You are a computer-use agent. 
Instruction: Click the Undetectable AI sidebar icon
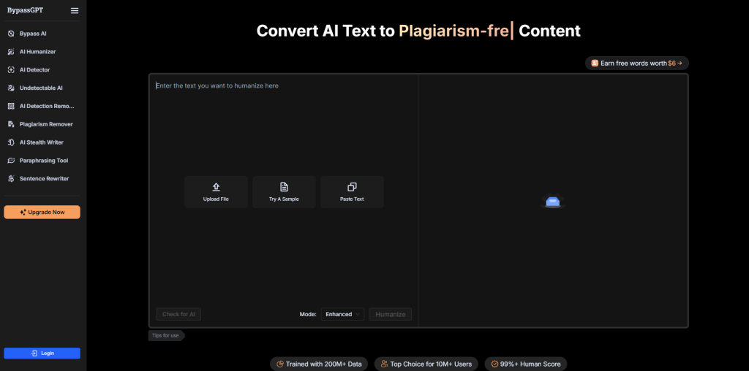tap(11, 88)
